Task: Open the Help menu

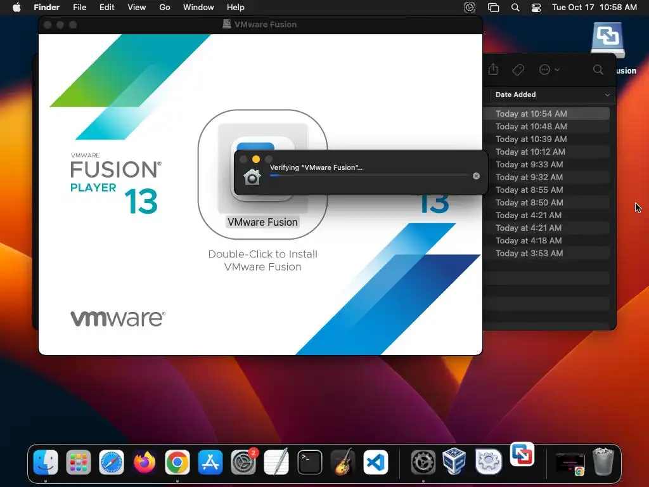Action: tap(236, 8)
